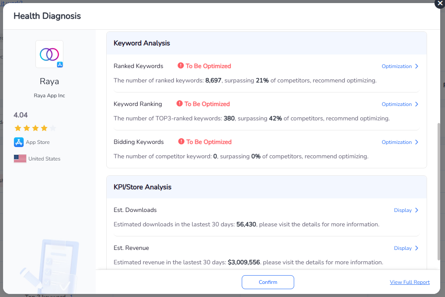Click the alert icon next to Bidding Keywords
Image resolution: width=445 pixels, height=297 pixels.
181,142
